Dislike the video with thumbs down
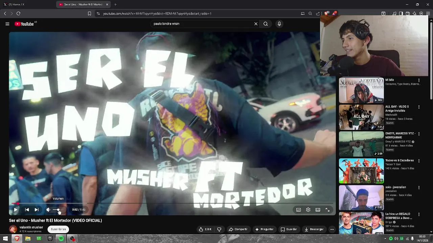 pyautogui.click(x=219, y=229)
